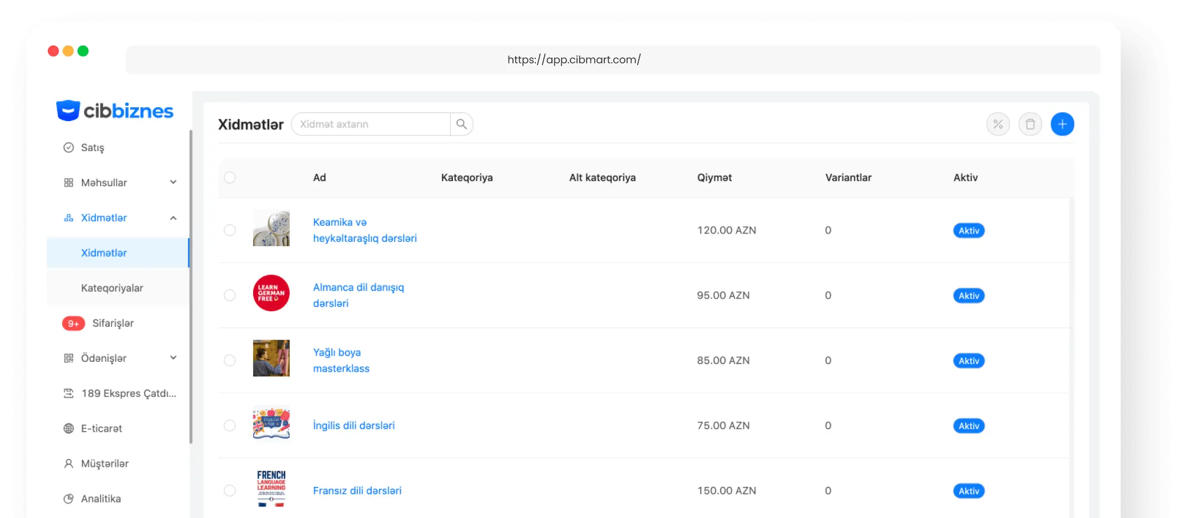The height and width of the screenshot is (518, 1183).
Task: Click the Xidmət axtarın search field
Action: point(371,124)
